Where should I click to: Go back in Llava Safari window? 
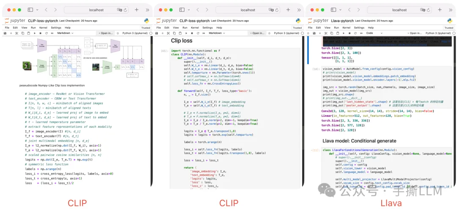(x=349, y=10)
